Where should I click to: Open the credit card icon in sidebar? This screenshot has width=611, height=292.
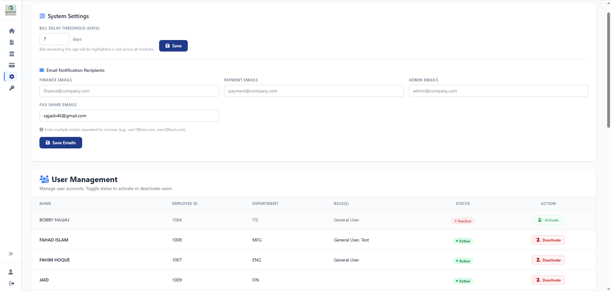pyautogui.click(x=12, y=65)
